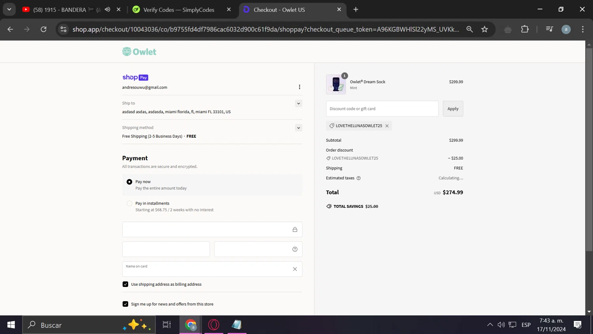The width and height of the screenshot is (593, 334).
Task: Click the discount tag icon on code chip
Action: [x=332, y=126]
